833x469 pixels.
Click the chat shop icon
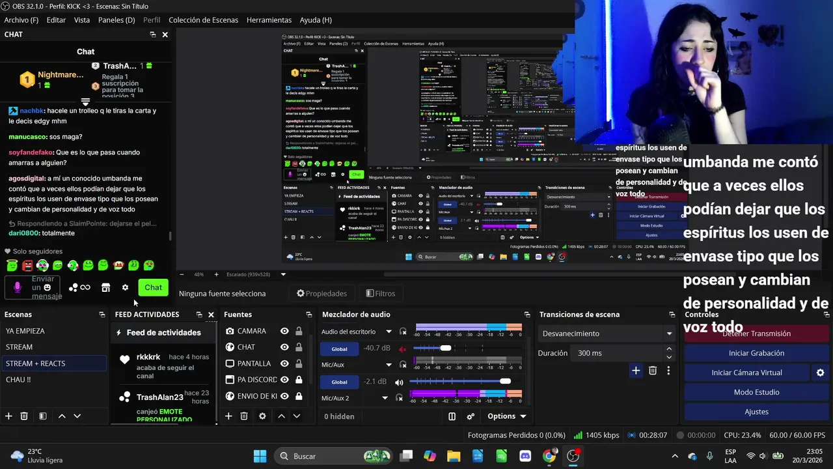(105, 287)
